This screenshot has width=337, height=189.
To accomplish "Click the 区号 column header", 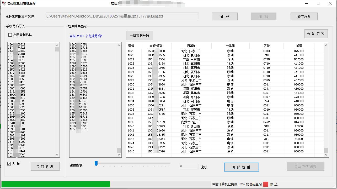I will pyautogui.click(x=266, y=46).
